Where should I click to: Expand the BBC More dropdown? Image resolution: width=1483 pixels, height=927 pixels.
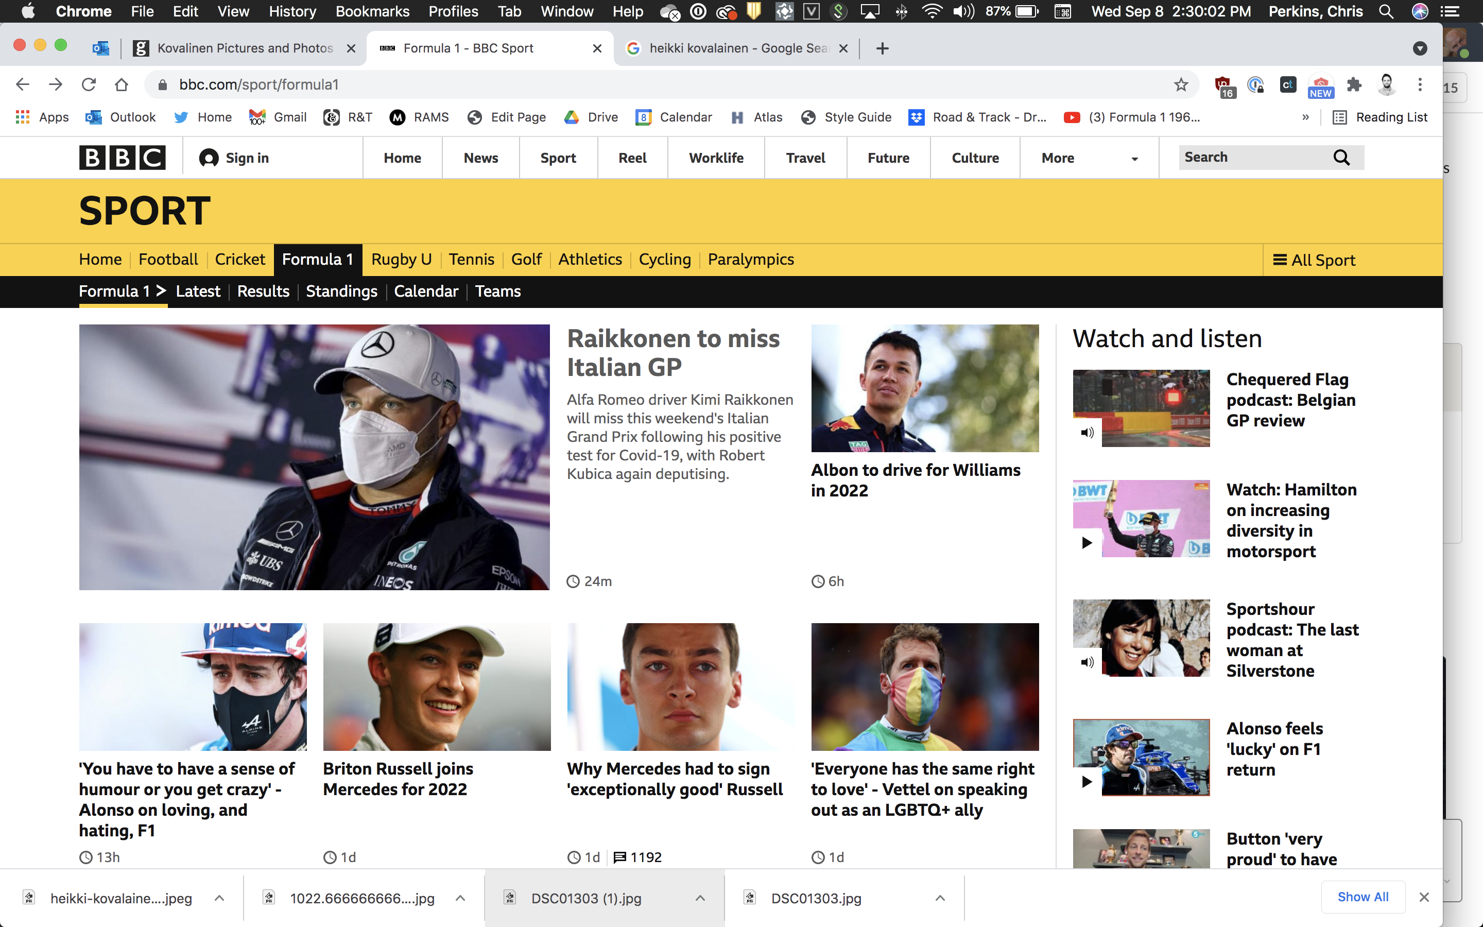pyautogui.click(x=1089, y=158)
